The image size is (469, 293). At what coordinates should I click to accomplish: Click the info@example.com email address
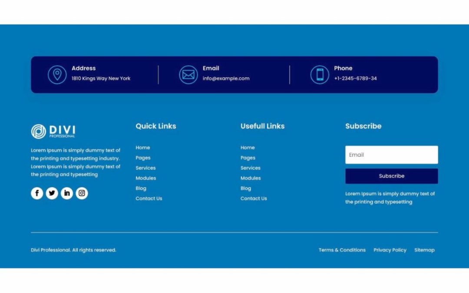pyautogui.click(x=226, y=78)
